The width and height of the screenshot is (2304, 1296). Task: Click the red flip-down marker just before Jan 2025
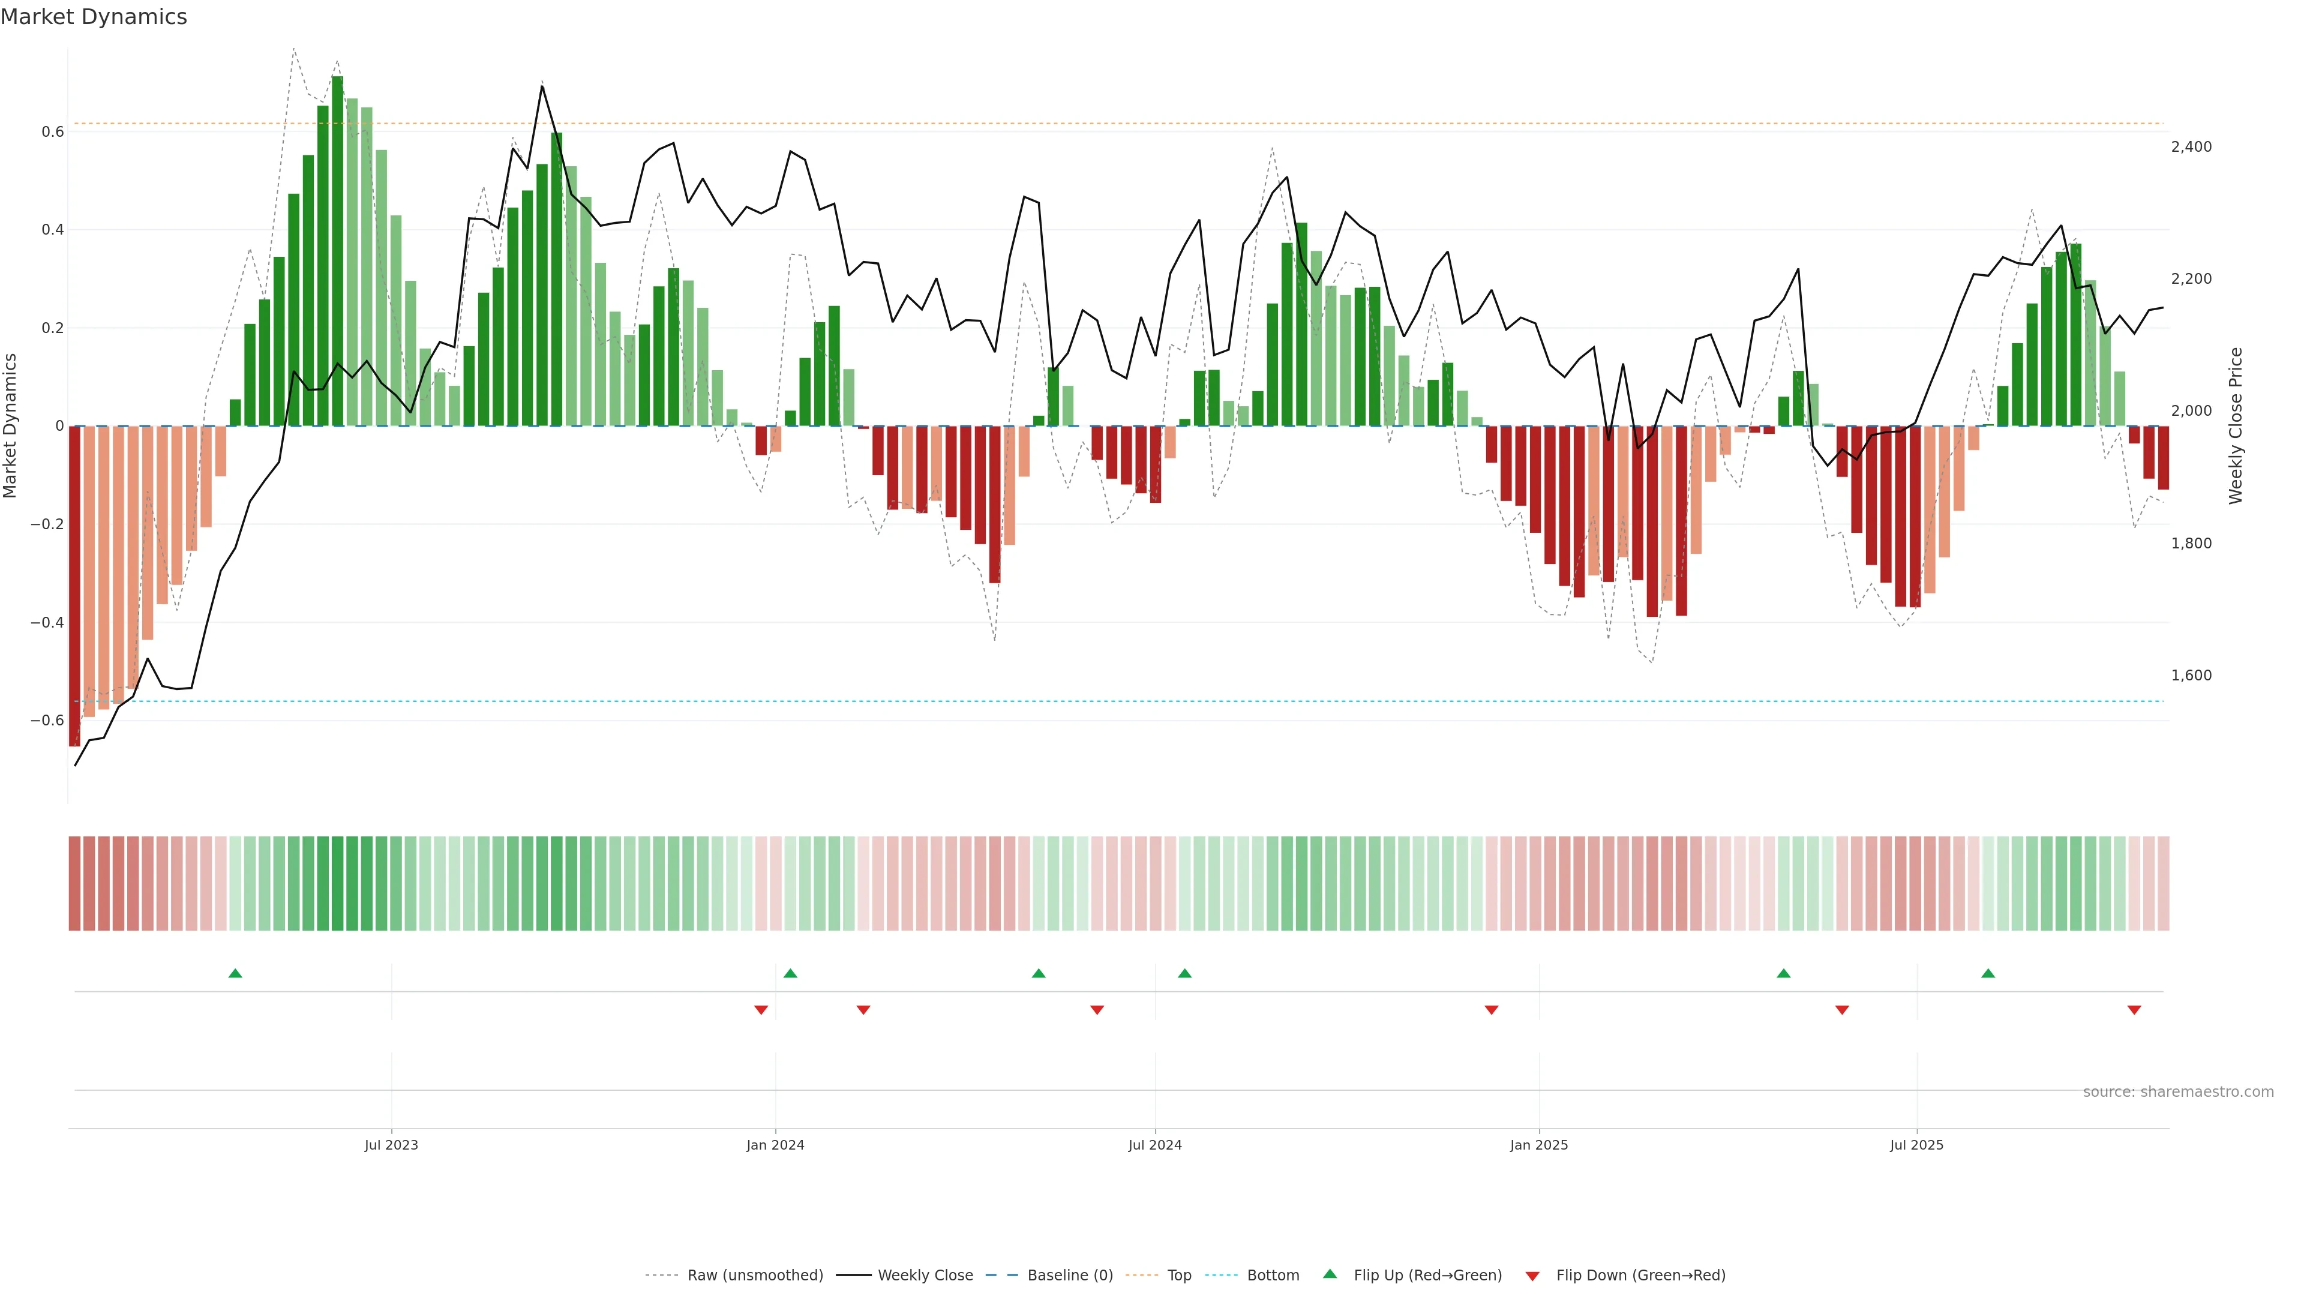1491,1010
